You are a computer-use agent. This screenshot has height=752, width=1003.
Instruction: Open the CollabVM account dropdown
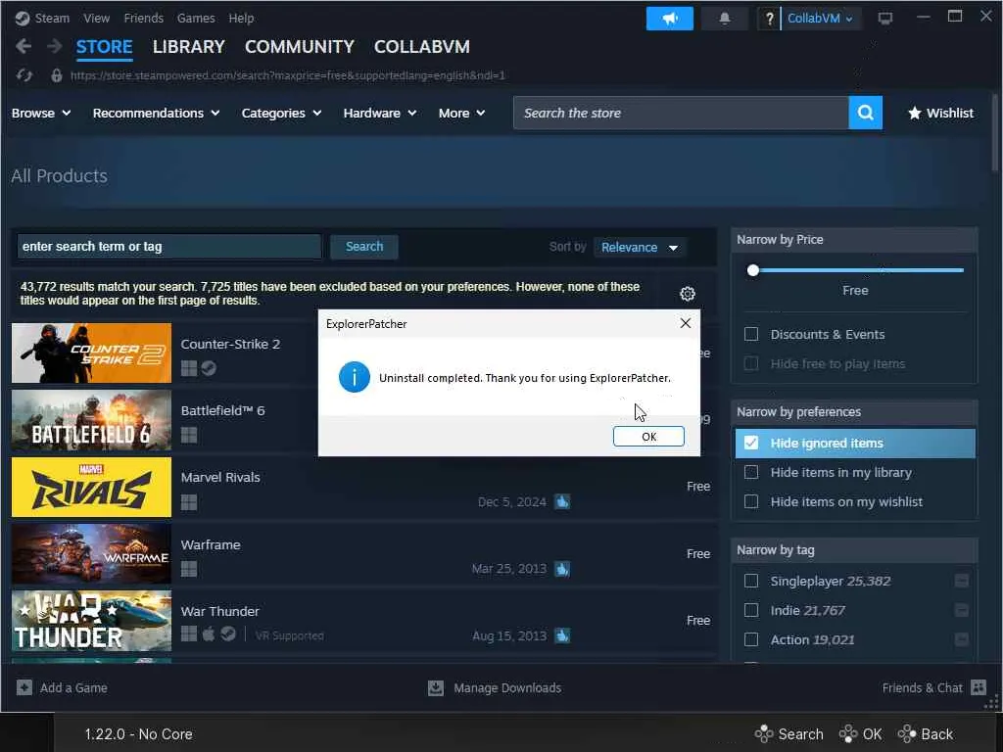click(820, 19)
